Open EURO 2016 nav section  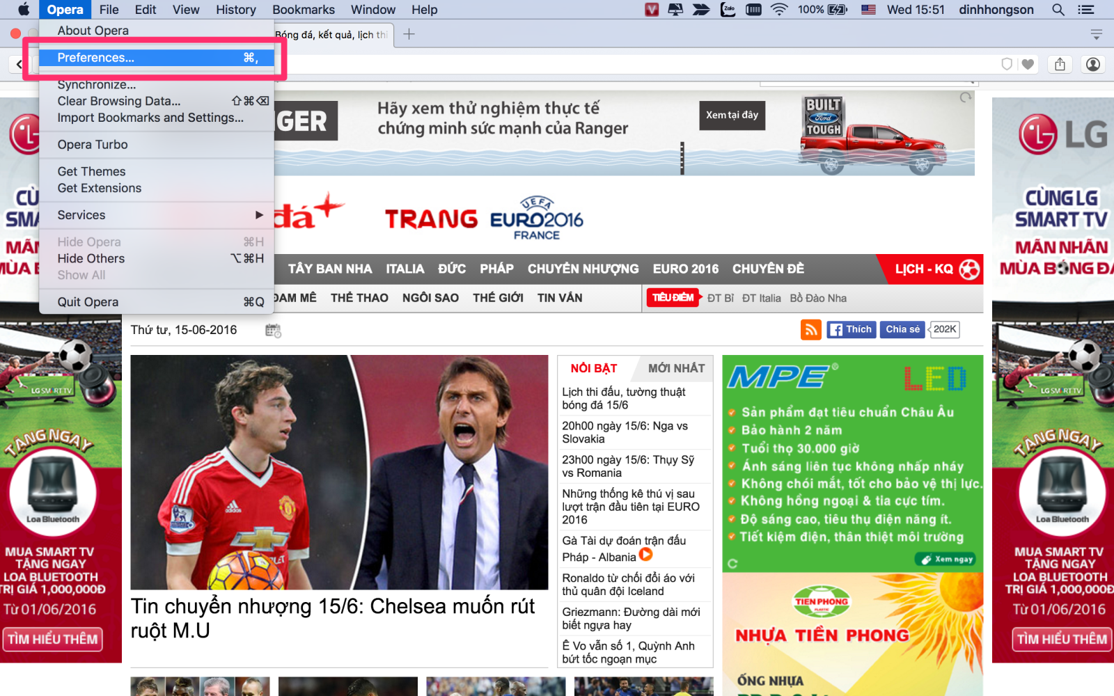click(x=686, y=269)
